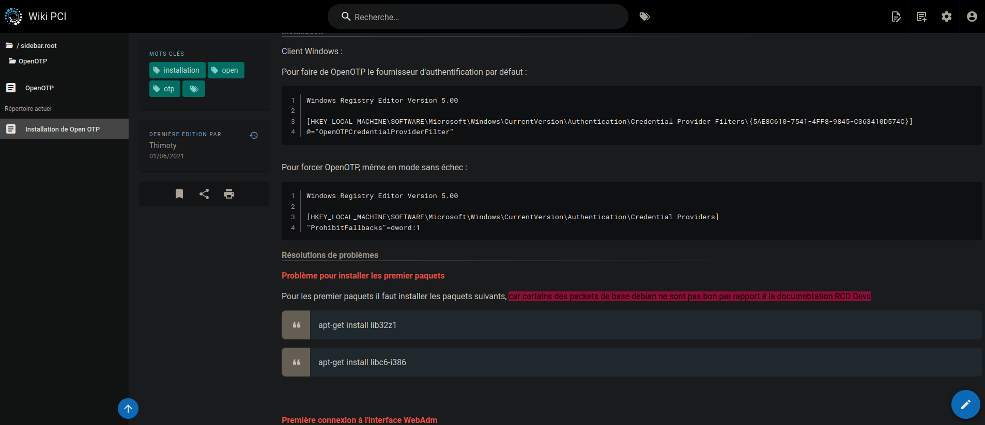Print the page with printer icon
985x425 pixels.
click(229, 194)
